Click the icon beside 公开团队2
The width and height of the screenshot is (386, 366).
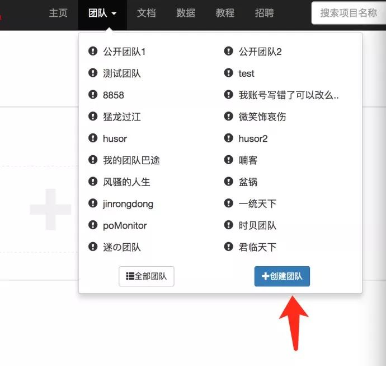click(x=228, y=51)
